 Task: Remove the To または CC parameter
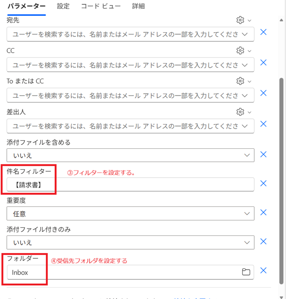tap(264, 93)
